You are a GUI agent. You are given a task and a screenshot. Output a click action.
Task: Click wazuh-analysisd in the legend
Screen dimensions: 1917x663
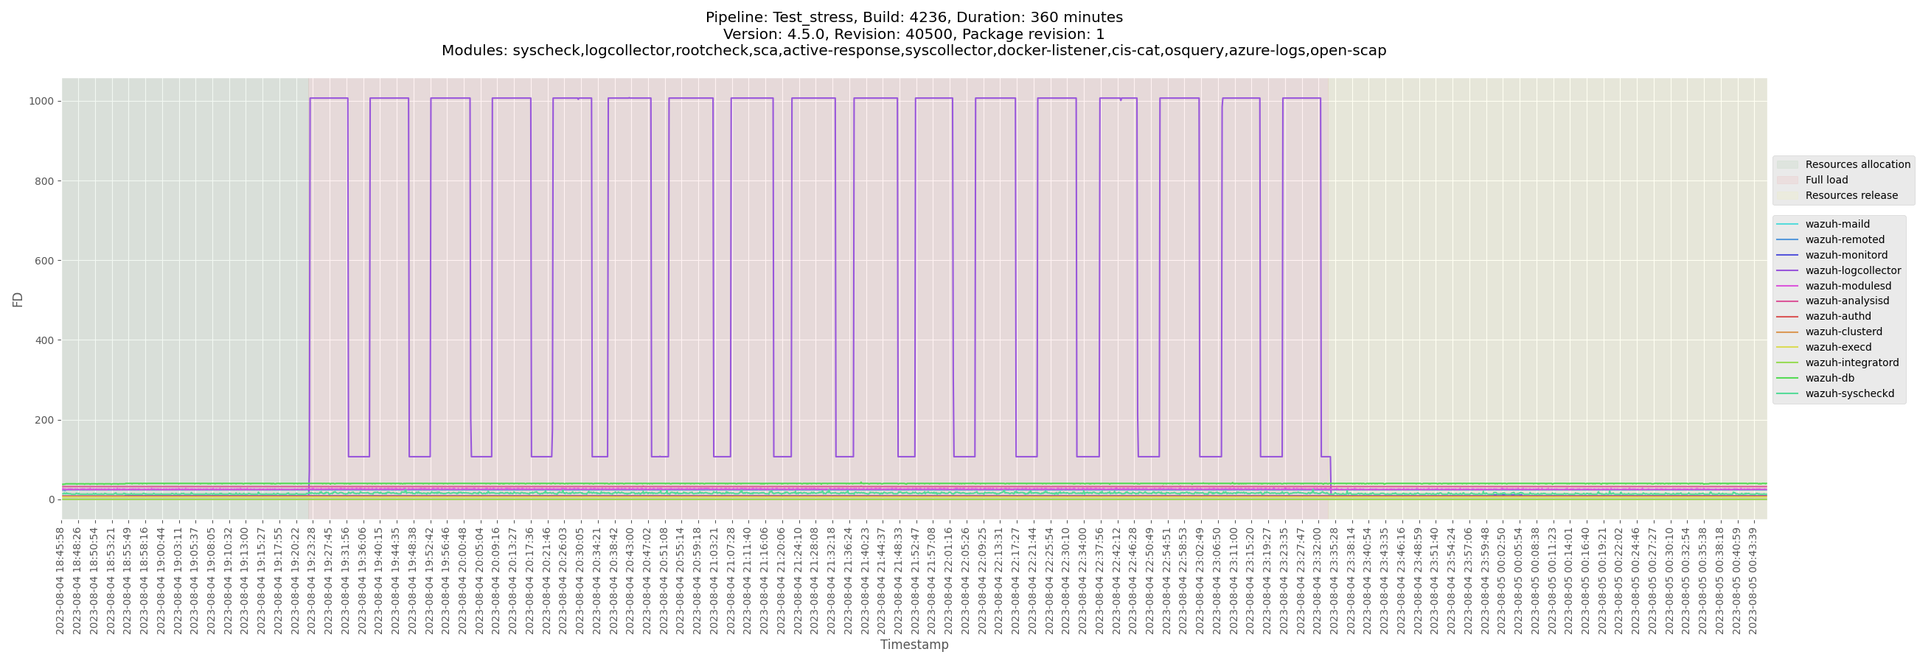click(x=1846, y=301)
